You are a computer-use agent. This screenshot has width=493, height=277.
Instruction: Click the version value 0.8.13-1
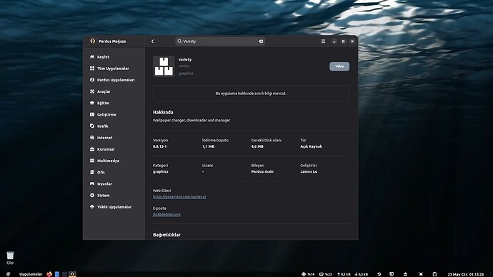160,146
